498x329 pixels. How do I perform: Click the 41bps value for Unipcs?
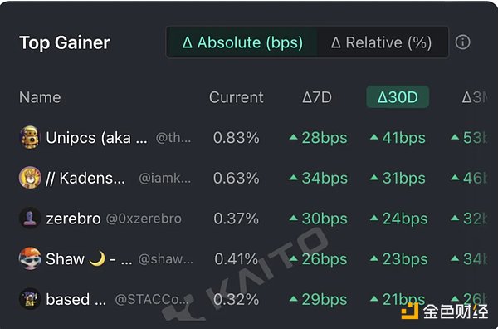point(398,138)
